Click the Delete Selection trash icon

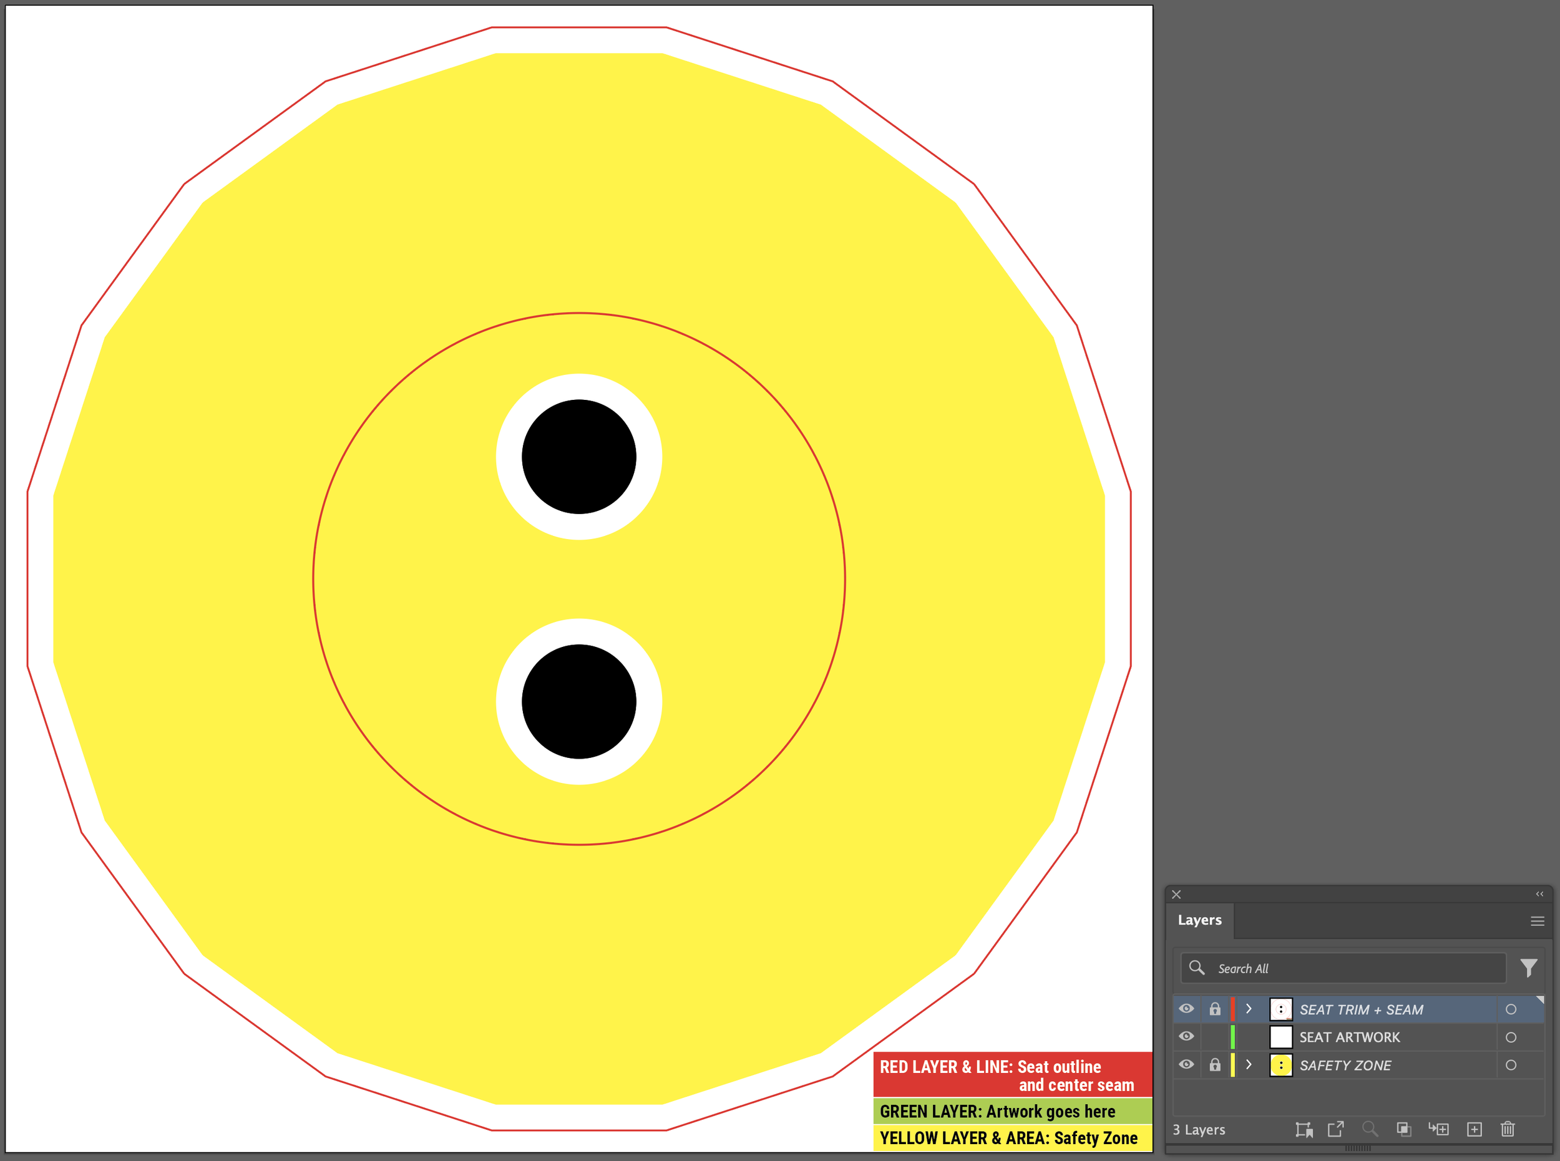(1508, 1129)
